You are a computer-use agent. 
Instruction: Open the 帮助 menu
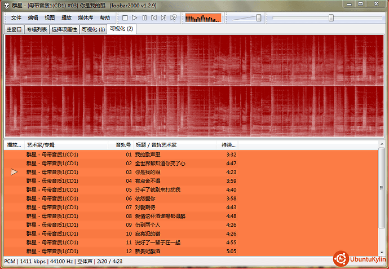pos(105,18)
